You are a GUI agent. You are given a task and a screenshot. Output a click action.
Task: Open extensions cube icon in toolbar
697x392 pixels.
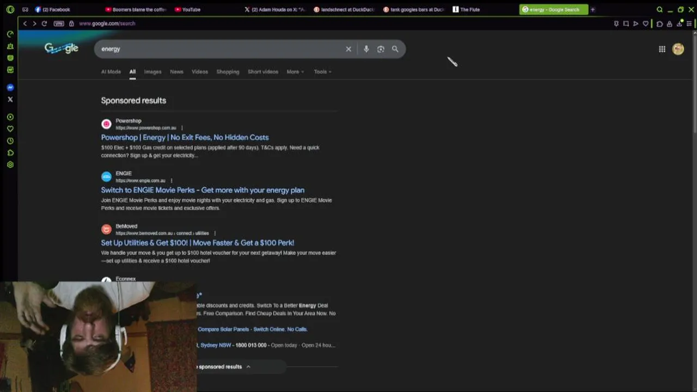(659, 23)
